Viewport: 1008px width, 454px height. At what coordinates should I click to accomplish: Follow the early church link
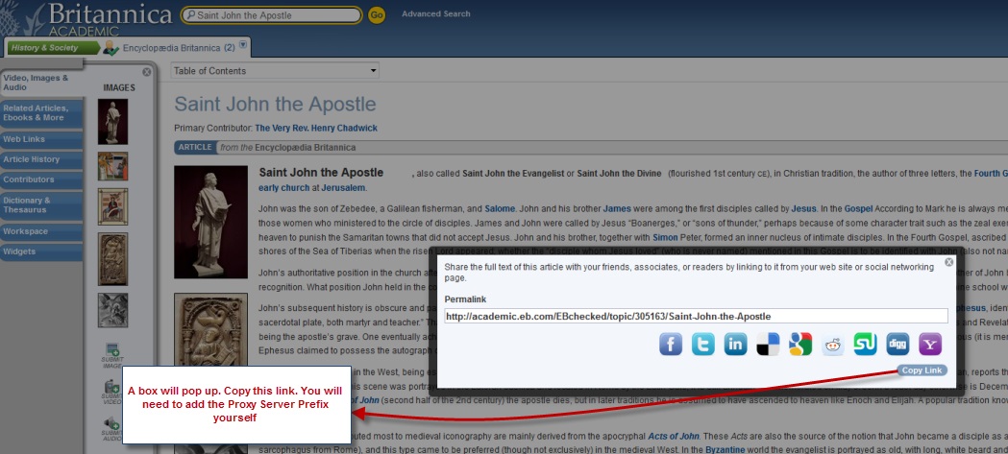tap(283, 188)
